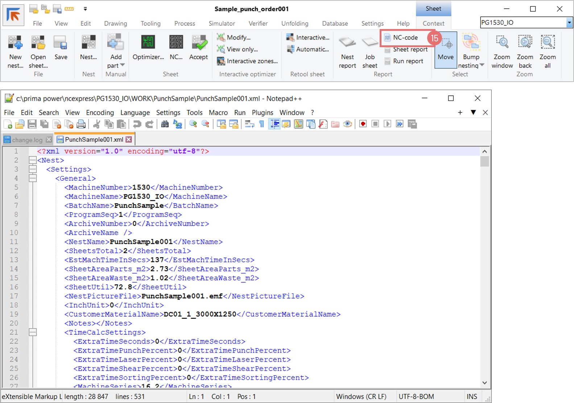
Task: Open the Tooling ribbon tab
Action: click(150, 24)
